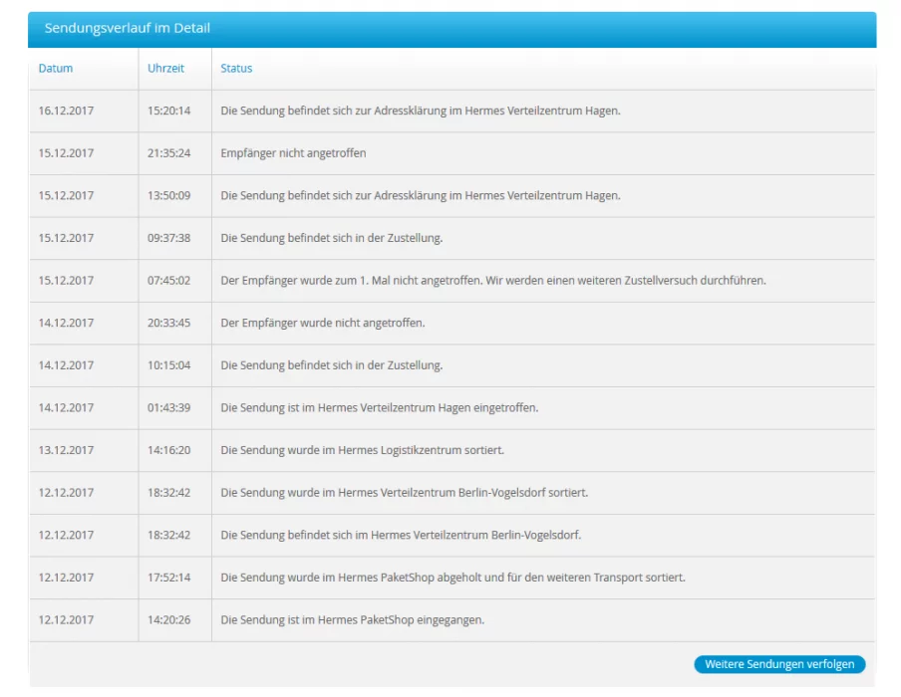
Task: Select the Sendungsverlauf im Detail panel title
Action: point(128,28)
